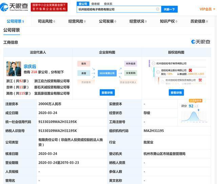Screen dimensions: 217x184
Task: Collapse the 娃哈哈商业股份有限公司 equity node
Action: [x=158, y=72]
